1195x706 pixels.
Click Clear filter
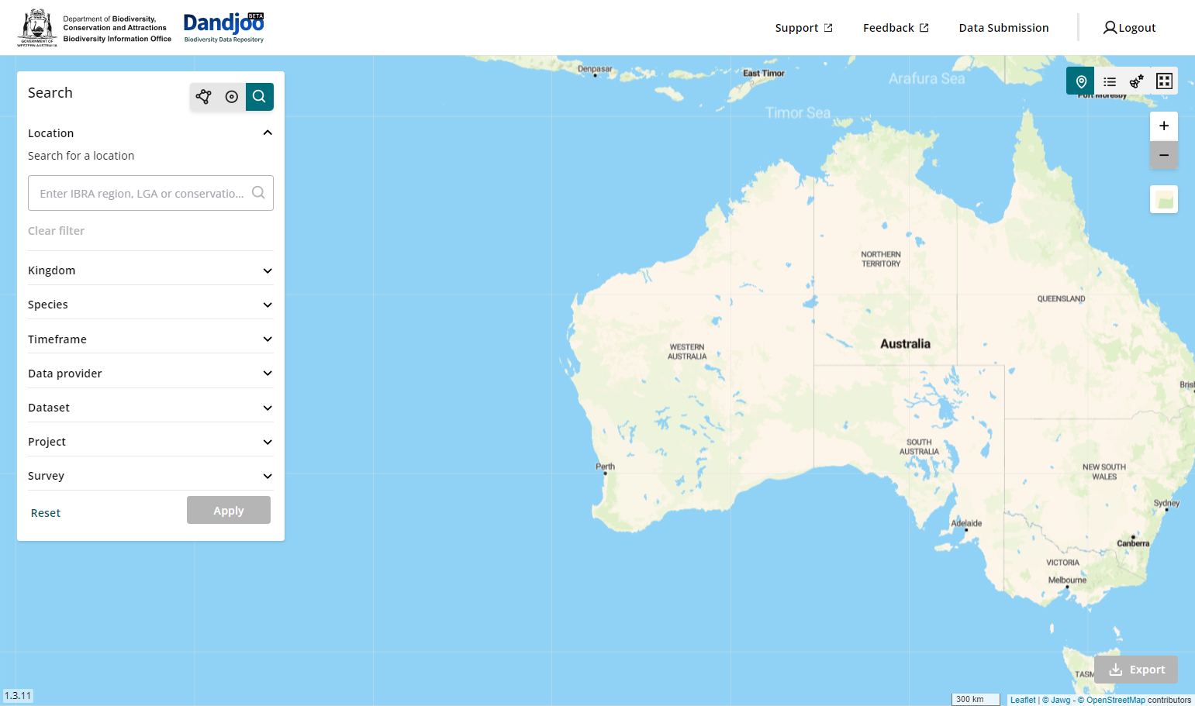pyautogui.click(x=56, y=231)
